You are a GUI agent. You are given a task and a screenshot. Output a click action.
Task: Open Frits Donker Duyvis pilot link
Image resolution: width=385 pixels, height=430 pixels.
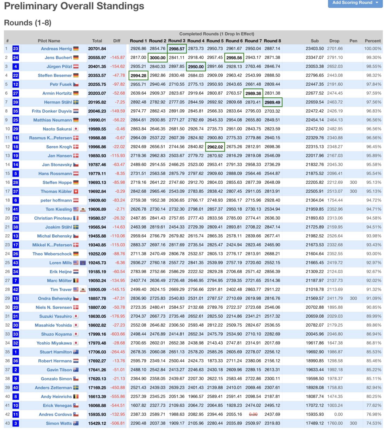point(52,111)
